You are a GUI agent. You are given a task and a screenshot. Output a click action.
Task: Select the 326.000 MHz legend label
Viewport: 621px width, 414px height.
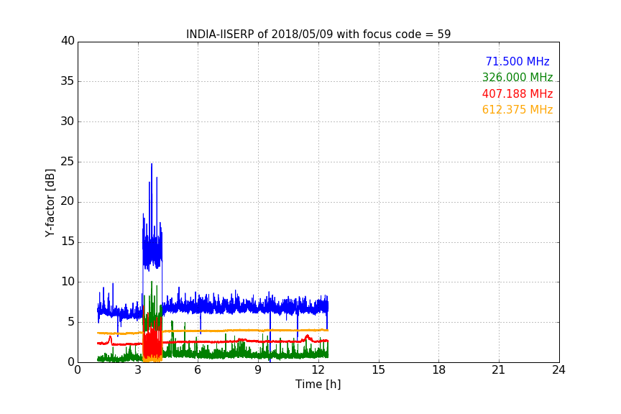coord(517,77)
